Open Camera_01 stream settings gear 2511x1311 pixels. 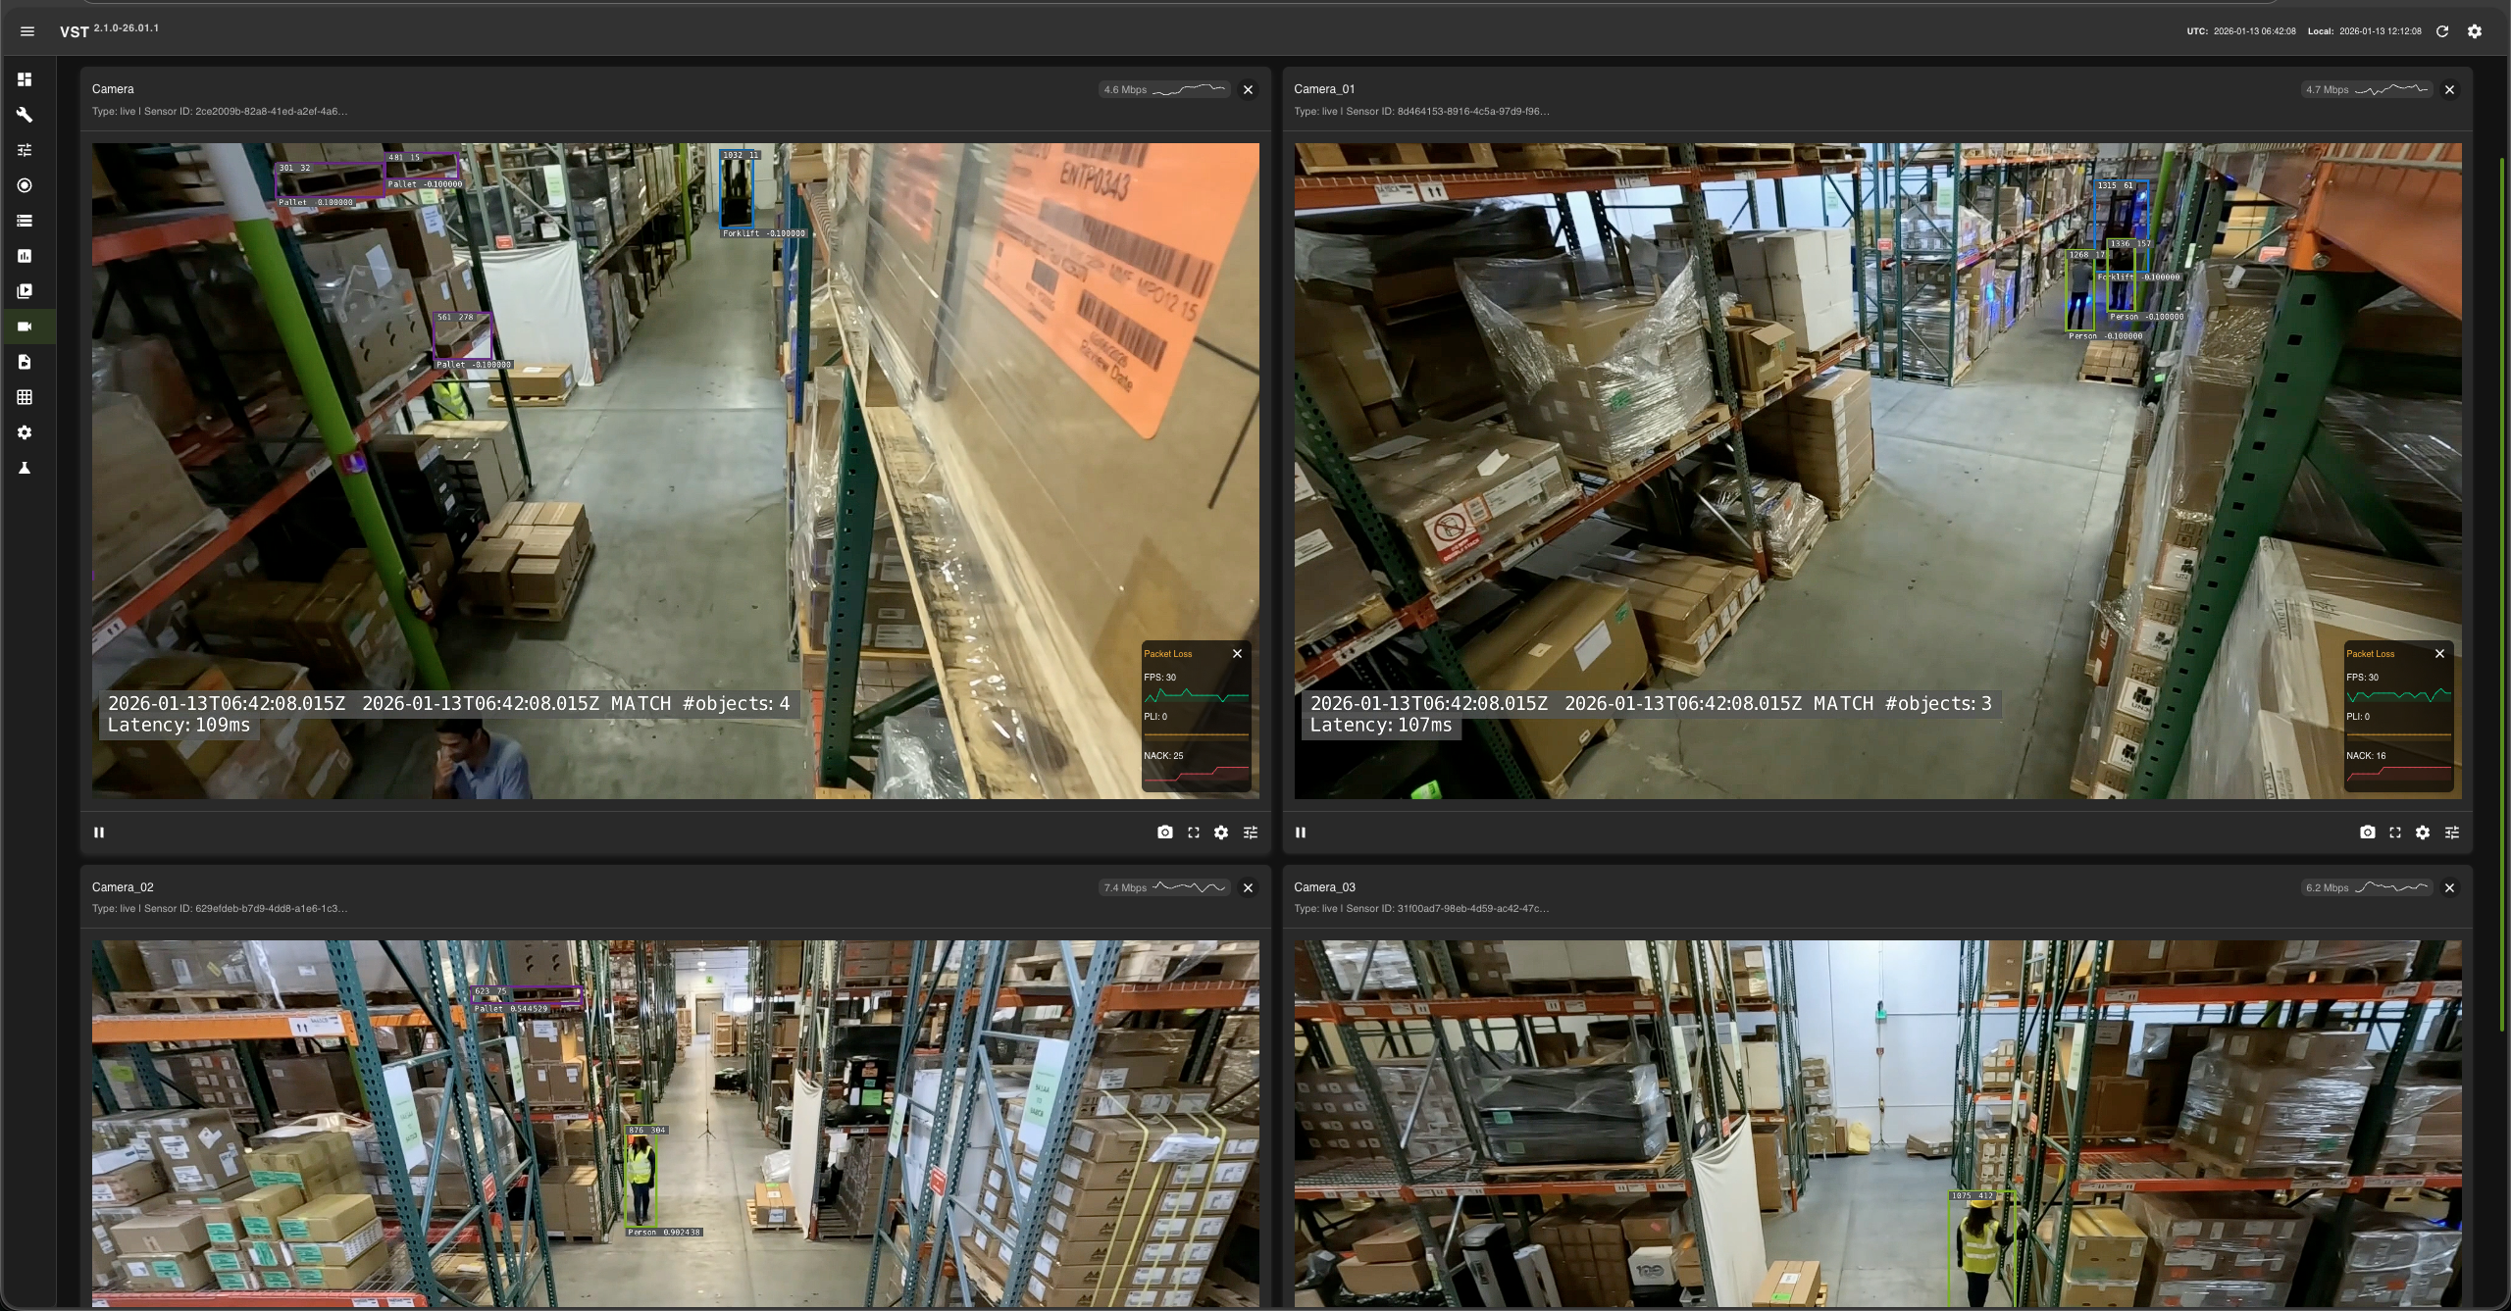point(2422,832)
